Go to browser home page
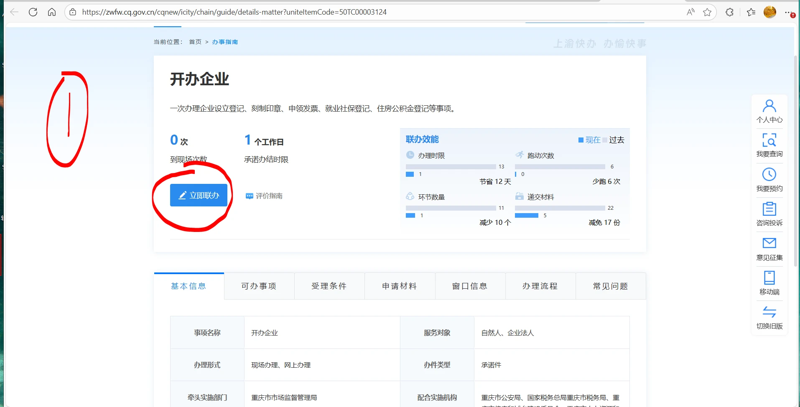This screenshot has width=800, height=407. point(52,12)
